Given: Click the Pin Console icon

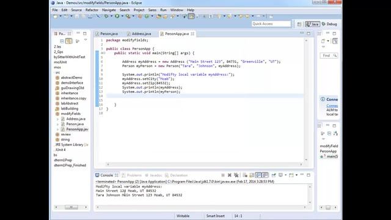Looking at the screenshot, I should (x=274, y=175).
